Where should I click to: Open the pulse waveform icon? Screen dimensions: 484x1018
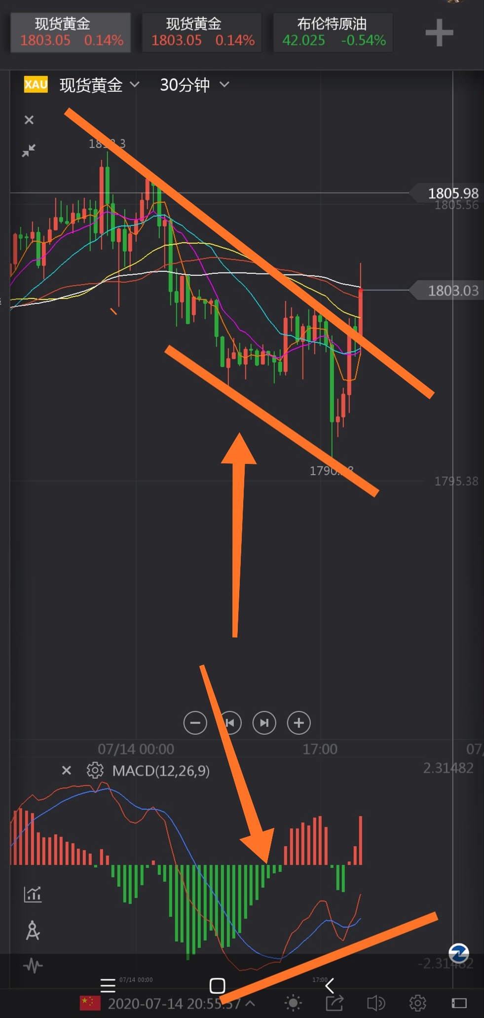[x=33, y=965]
